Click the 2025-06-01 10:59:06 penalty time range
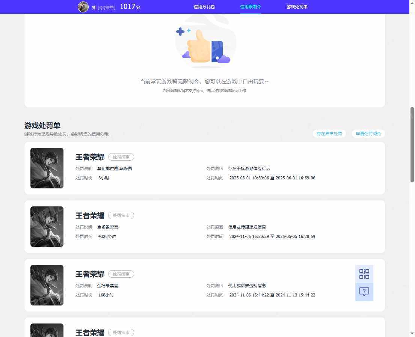Screen dimensions: 415x337 click(x=272, y=178)
